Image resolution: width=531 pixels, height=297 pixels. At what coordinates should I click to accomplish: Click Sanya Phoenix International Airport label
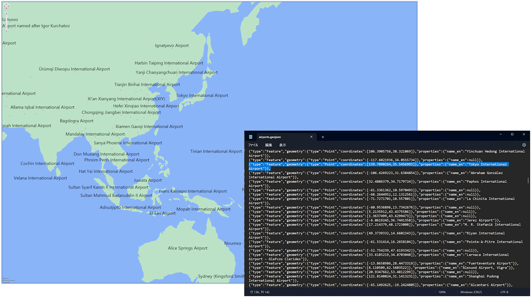point(128,143)
